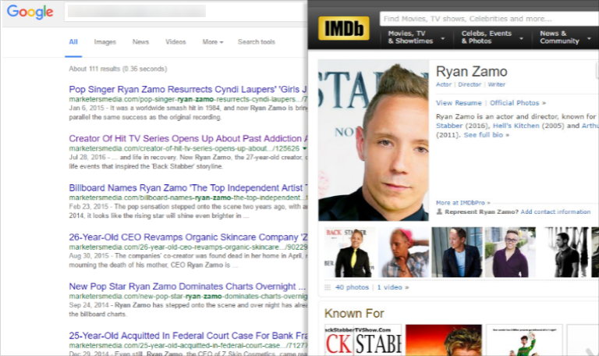Click the Director link under Ryan Zamo
The image size is (599, 356).
(470, 84)
